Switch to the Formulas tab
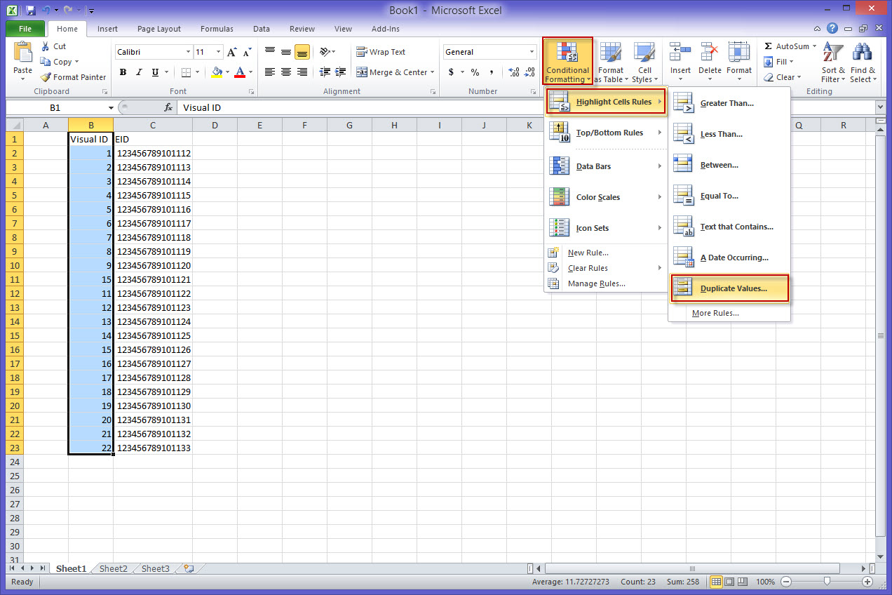Screen dimensions: 892x595 (x=217, y=29)
